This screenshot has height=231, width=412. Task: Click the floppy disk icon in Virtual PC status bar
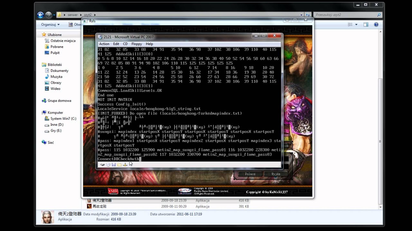coord(114,165)
